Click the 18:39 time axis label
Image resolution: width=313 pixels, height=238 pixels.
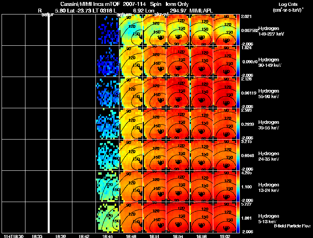point(61,236)
